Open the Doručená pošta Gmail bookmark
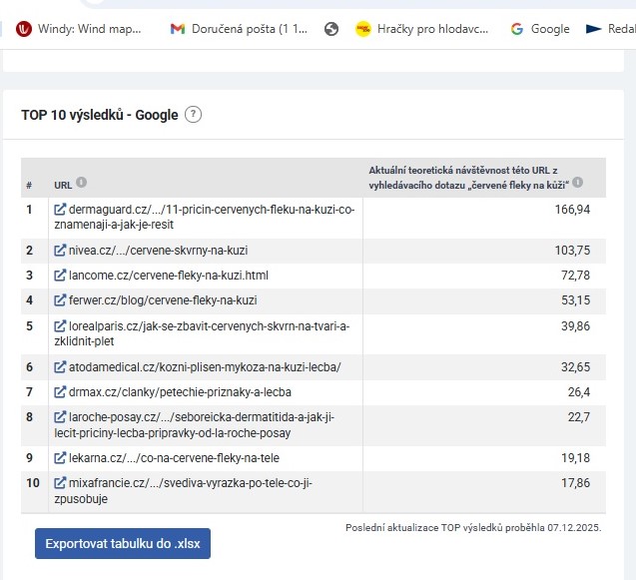 240,29
